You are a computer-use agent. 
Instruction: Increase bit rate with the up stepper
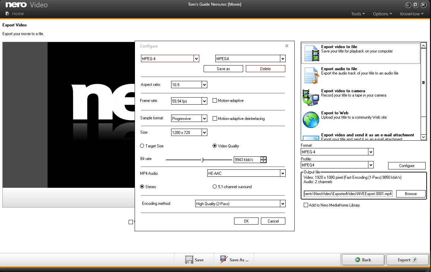click(x=264, y=158)
